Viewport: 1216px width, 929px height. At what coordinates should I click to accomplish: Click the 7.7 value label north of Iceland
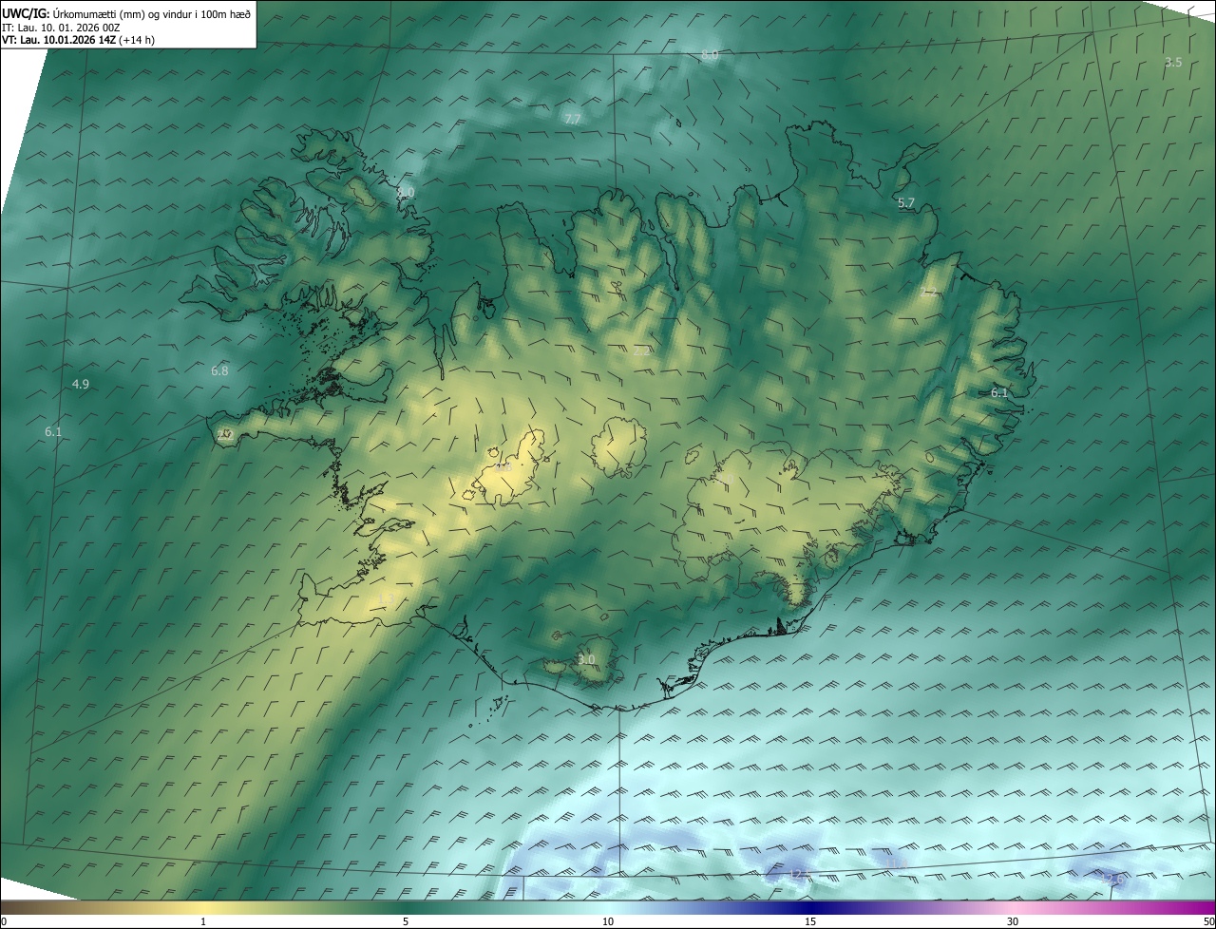(x=572, y=119)
